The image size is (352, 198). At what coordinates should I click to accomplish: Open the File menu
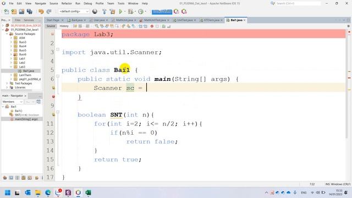(x=11, y=3)
